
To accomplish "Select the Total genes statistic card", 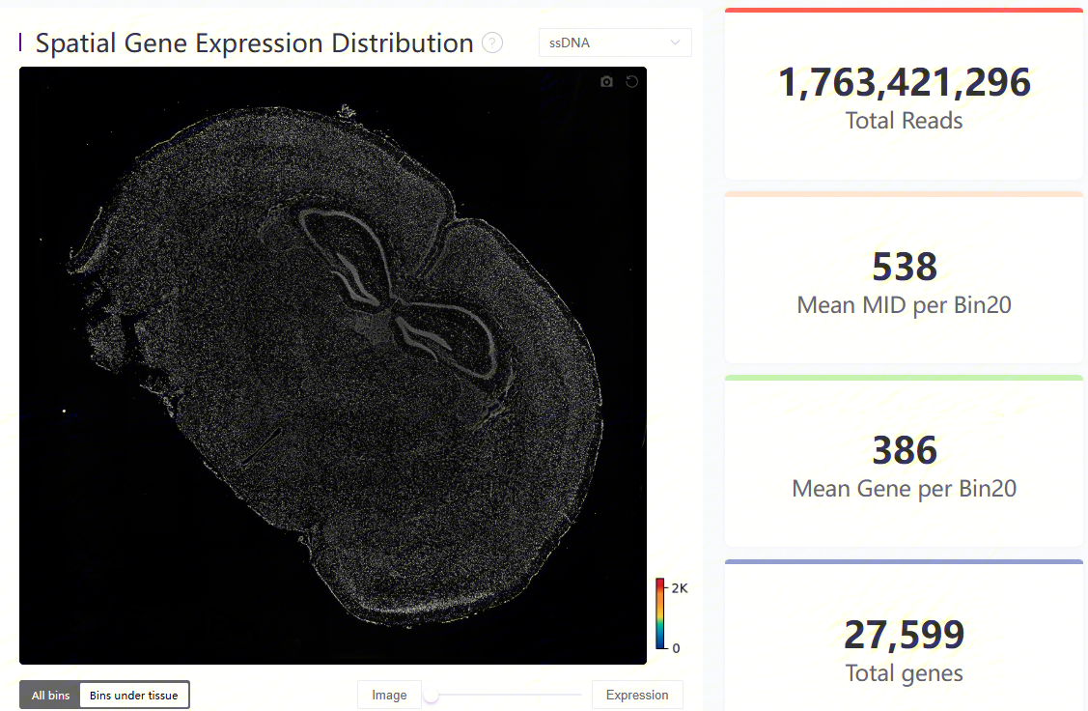I will [x=904, y=636].
